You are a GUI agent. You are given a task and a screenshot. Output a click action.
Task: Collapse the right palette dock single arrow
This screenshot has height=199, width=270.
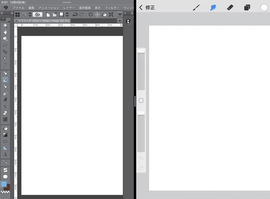(125, 13)
